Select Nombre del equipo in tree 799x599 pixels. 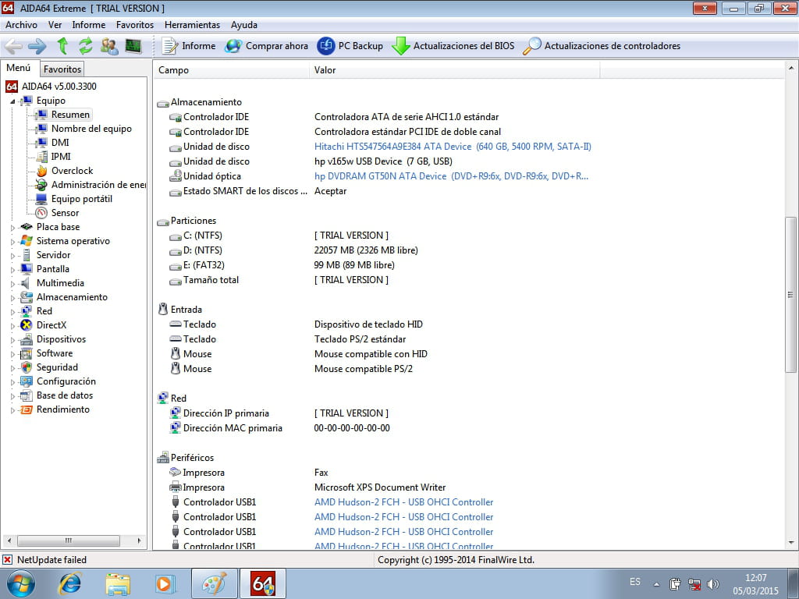coord(91,129)
